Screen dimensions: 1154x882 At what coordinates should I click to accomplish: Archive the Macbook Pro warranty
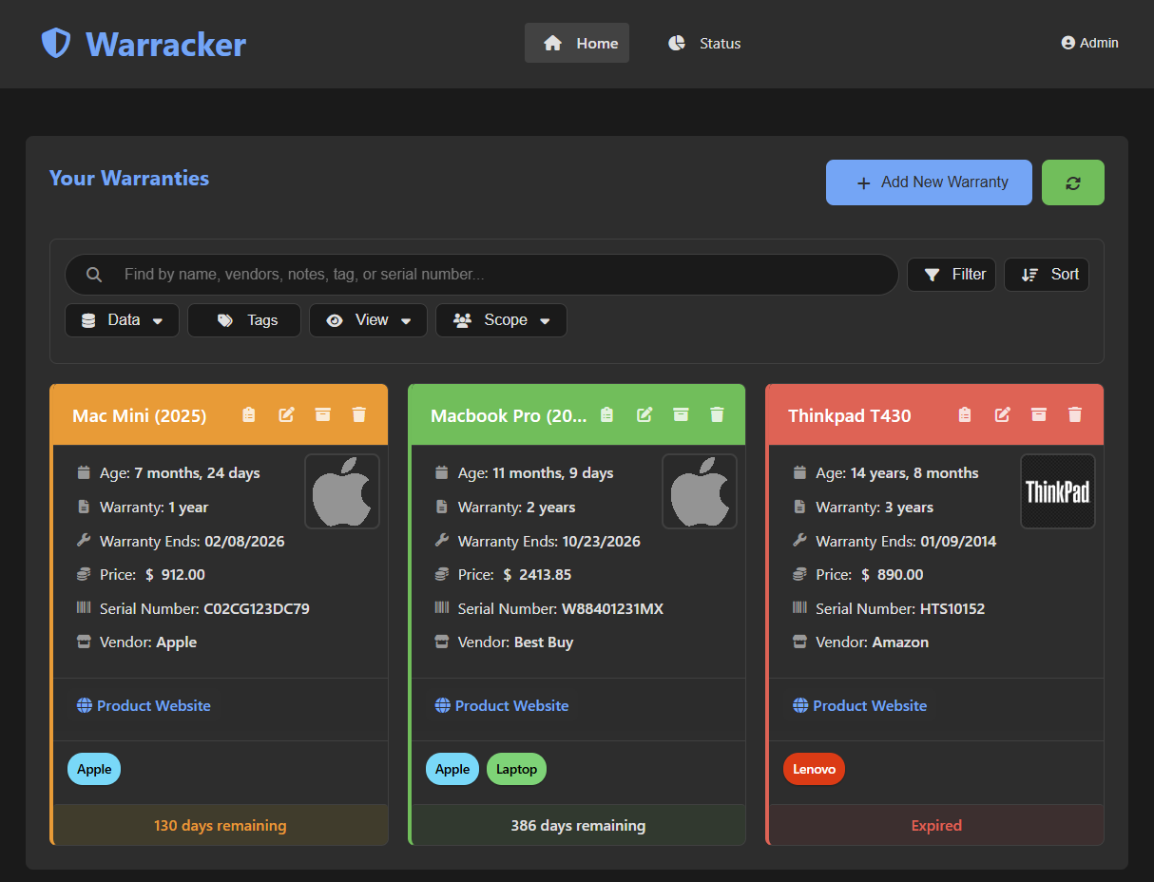[681, 414]
